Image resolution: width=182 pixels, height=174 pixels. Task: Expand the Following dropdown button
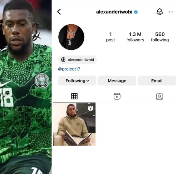pos(77,81)
